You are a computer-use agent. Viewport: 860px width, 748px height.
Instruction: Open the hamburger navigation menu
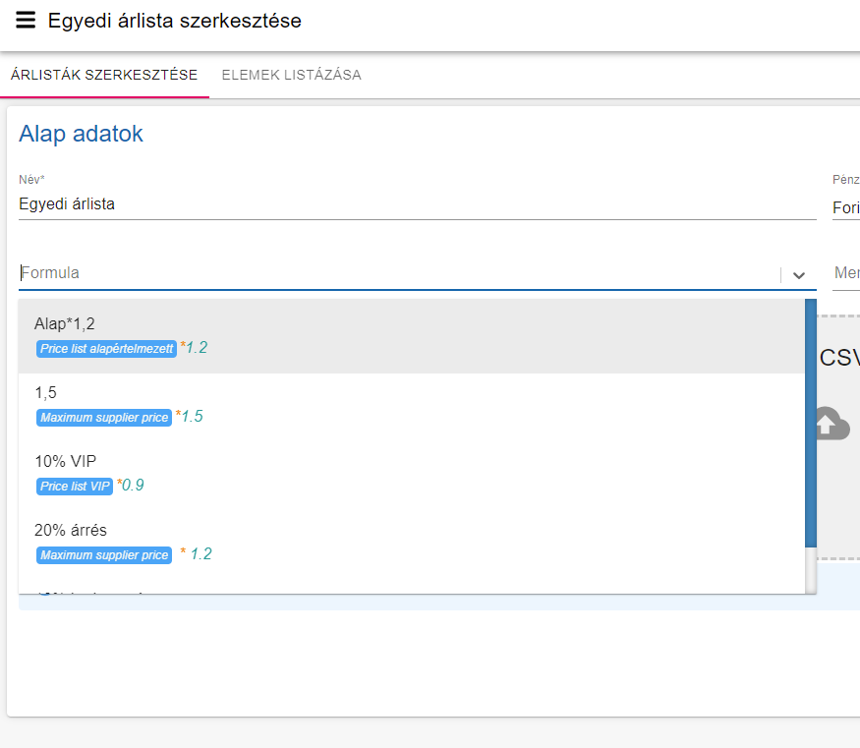click(26, 21)
